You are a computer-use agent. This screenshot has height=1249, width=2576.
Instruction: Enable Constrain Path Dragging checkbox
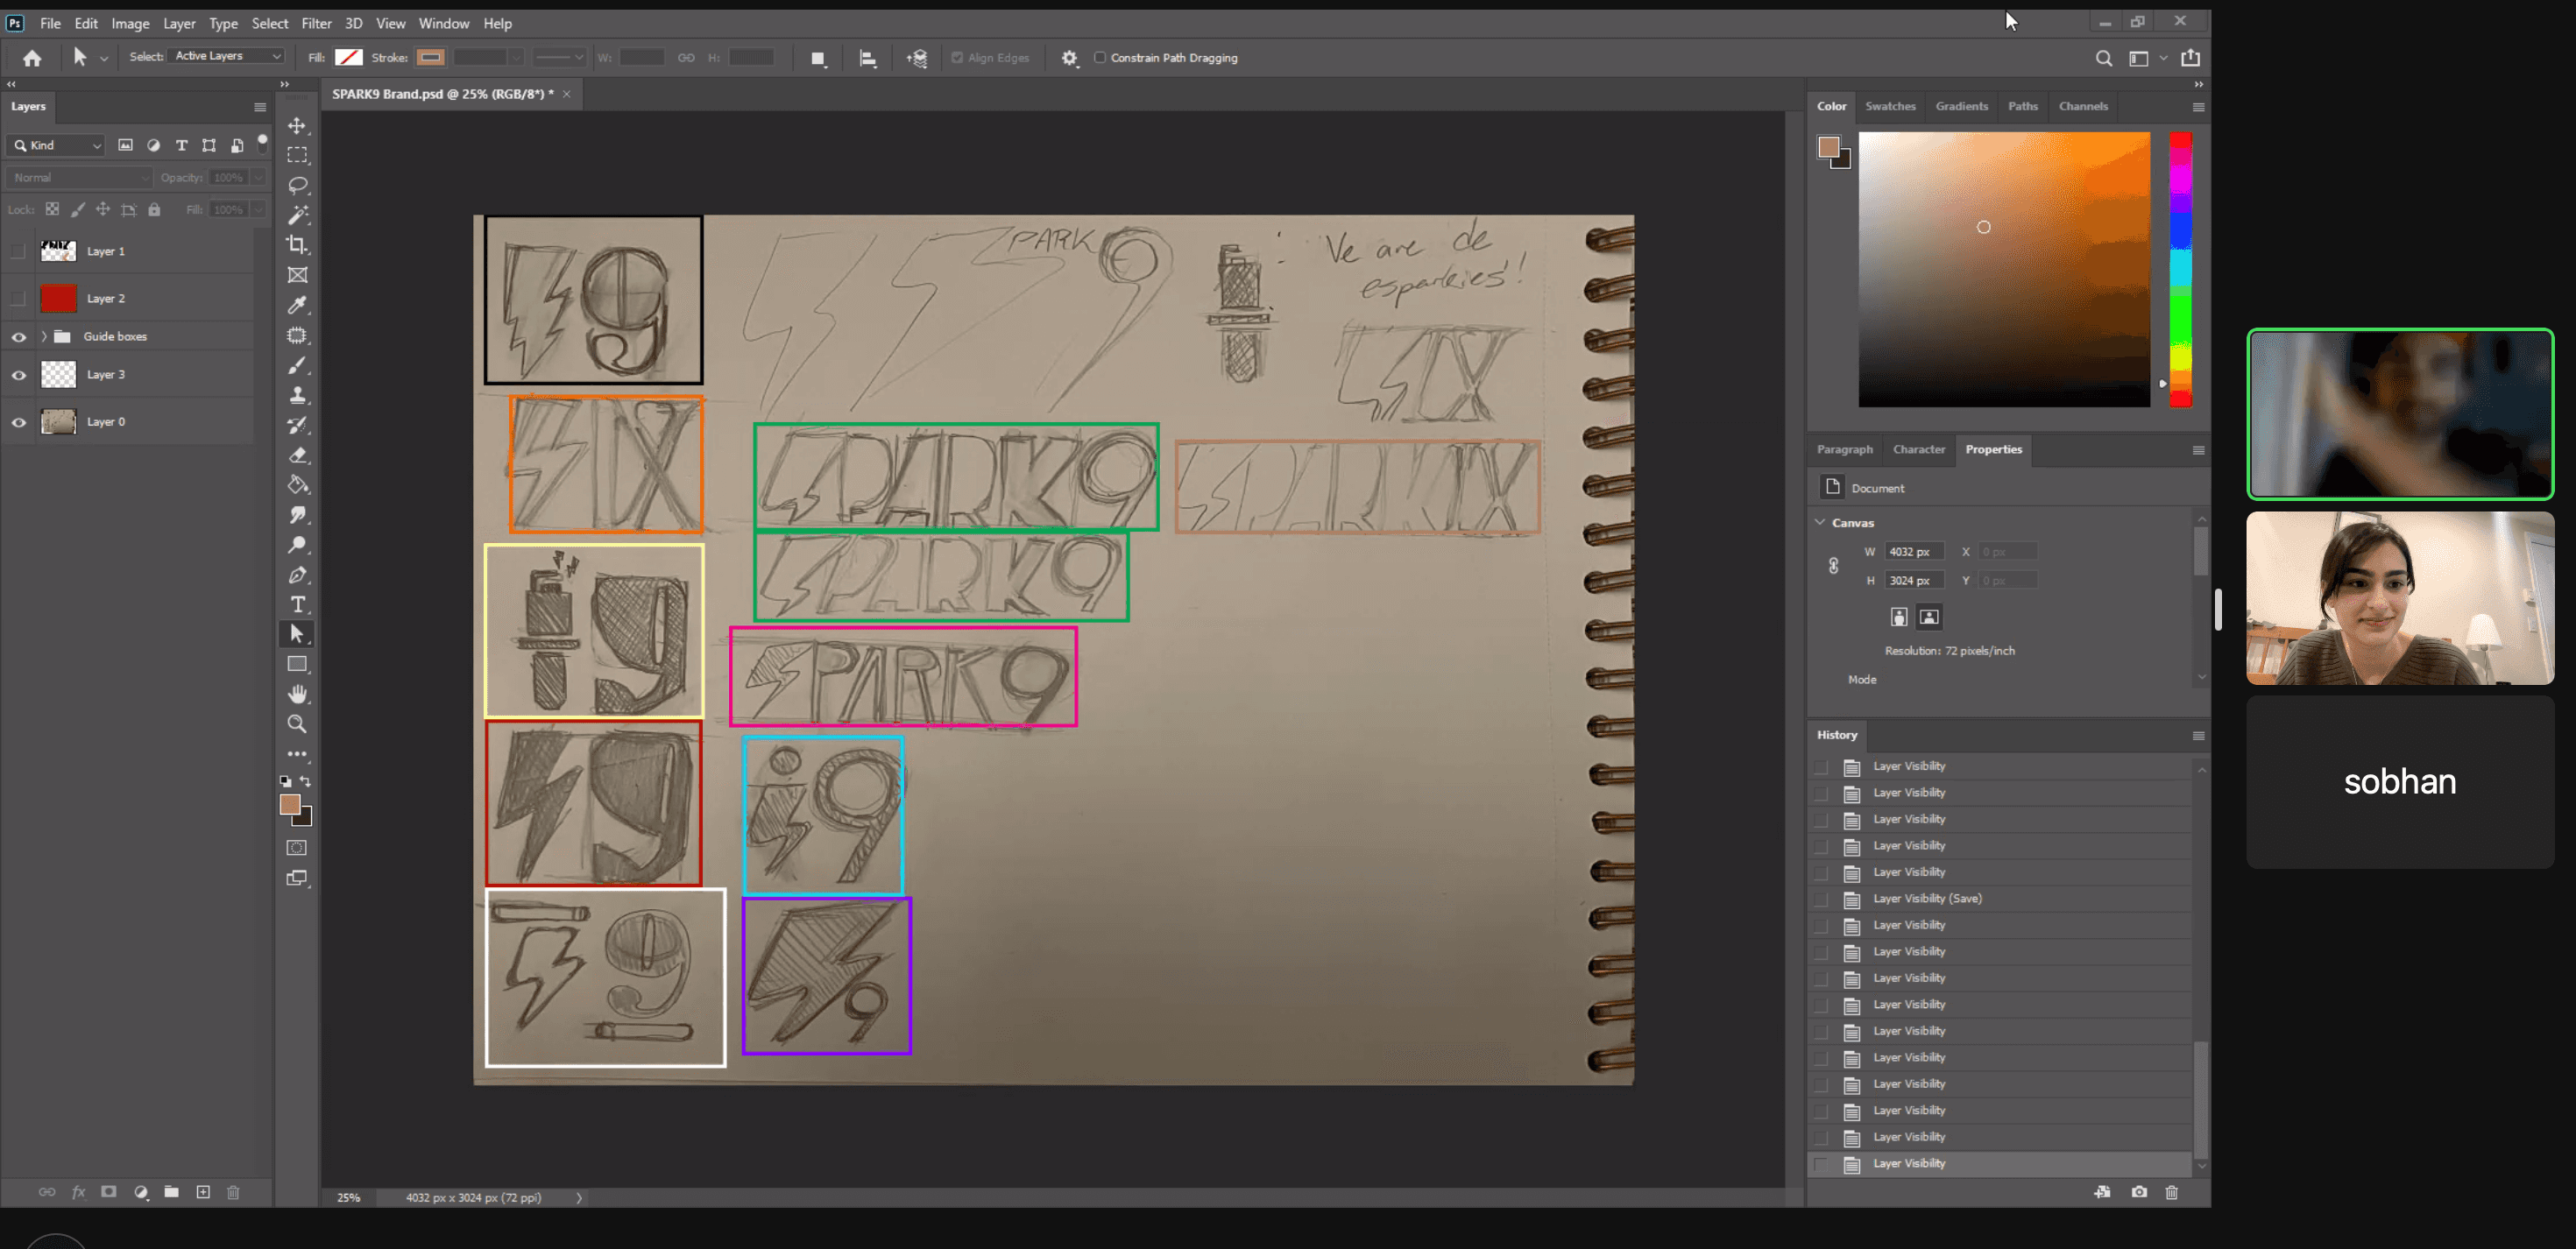pyautogui.click(x=1100, y=58)
